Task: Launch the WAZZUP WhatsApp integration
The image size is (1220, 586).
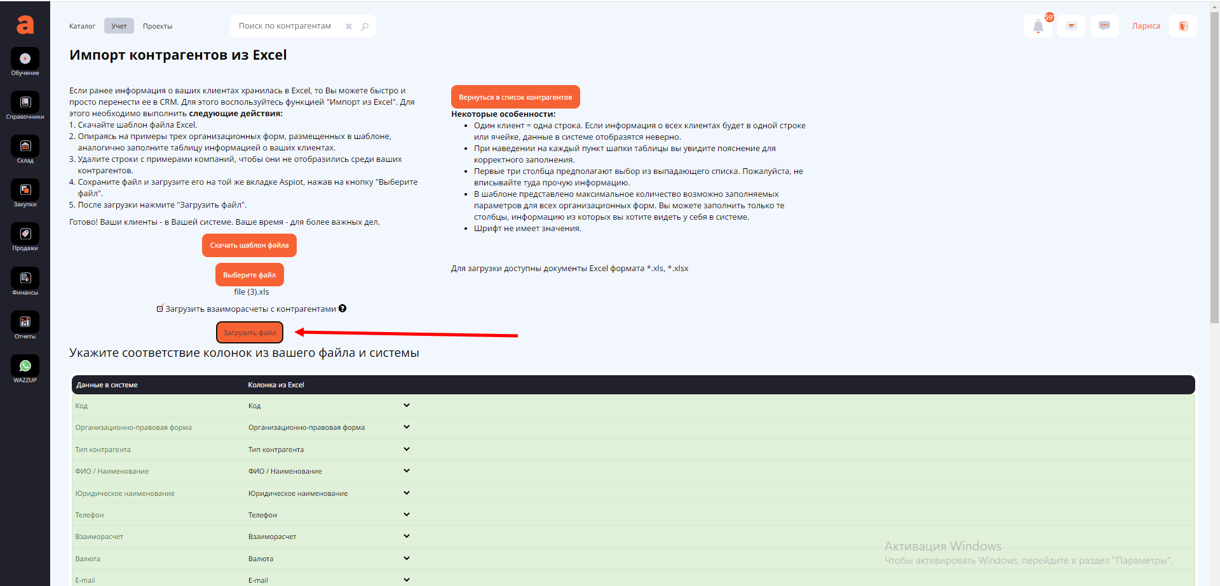Action: coord(25,366)
